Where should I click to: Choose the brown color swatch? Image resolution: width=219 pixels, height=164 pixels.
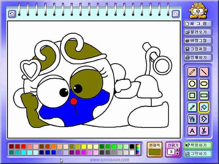[x=42, y=146]
